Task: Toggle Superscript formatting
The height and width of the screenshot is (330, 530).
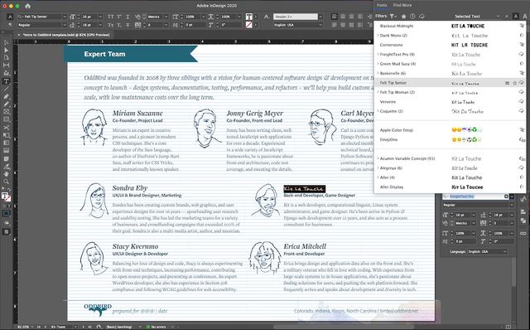Action: tap(119, 17)
